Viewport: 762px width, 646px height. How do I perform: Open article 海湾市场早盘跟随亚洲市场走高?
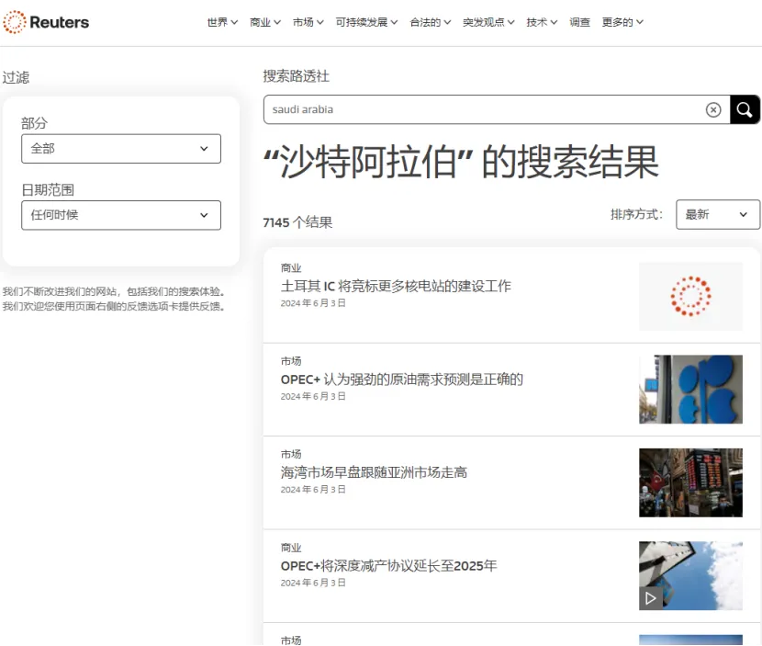374,472
